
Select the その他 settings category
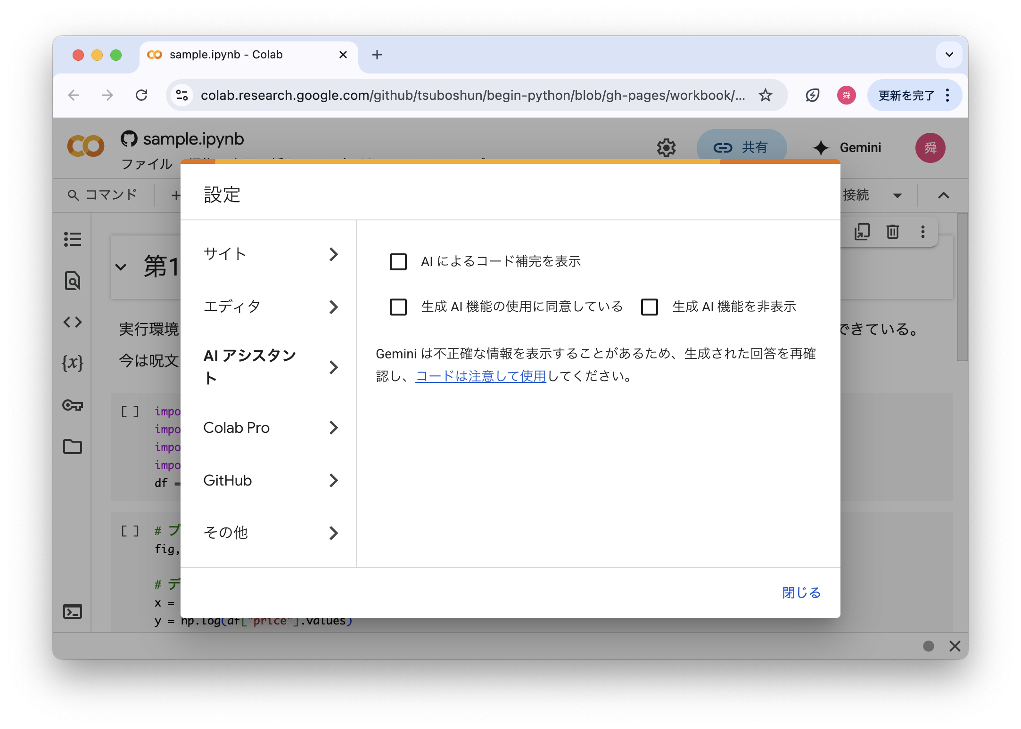268,533
